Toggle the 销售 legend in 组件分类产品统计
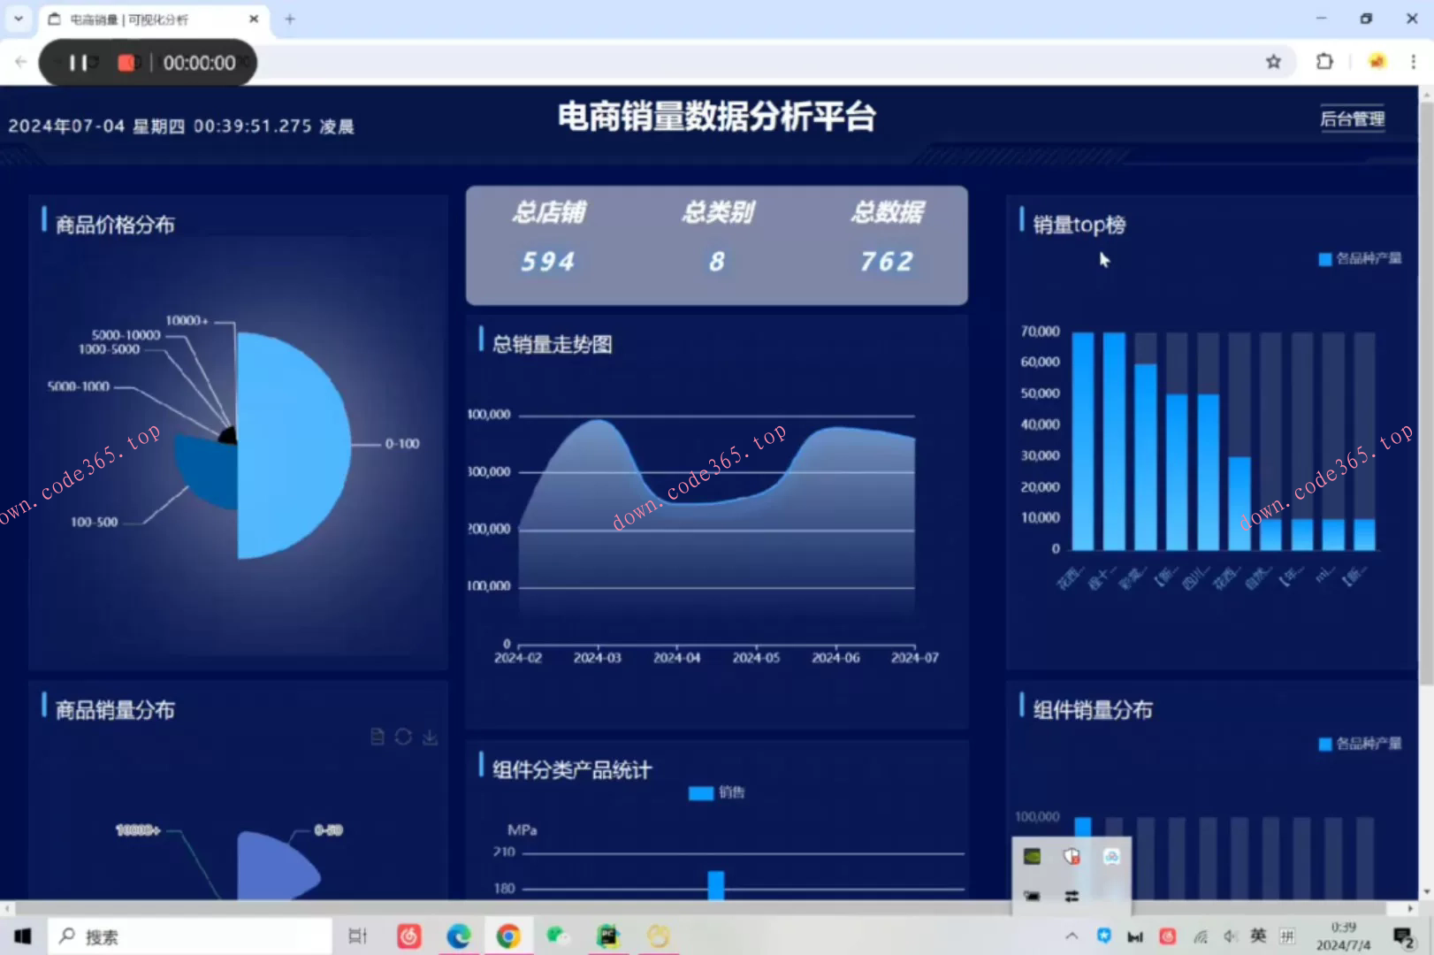 717,792
